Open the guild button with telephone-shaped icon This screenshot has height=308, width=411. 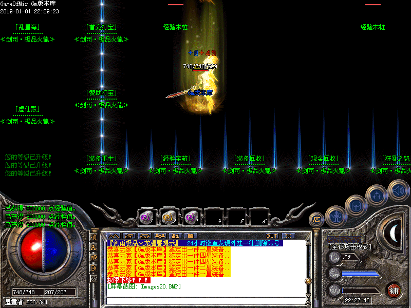[144, 236]
